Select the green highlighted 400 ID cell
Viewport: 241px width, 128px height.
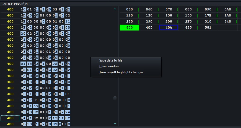click(x=129, y=27)
